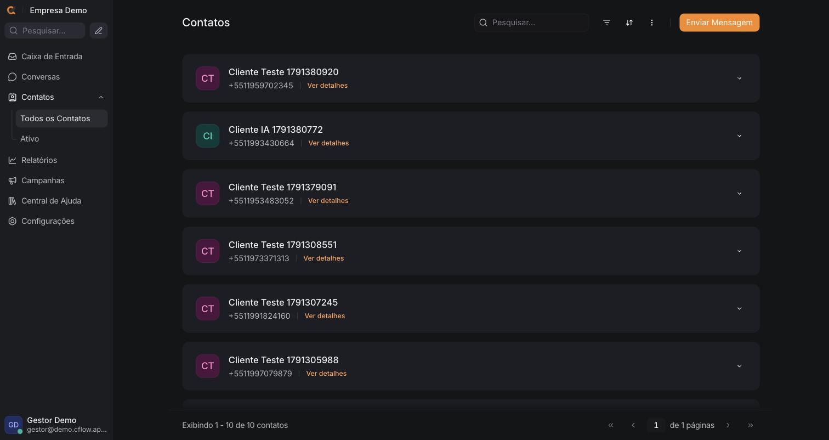Expand Cliente IA 1791380772 contact card

739,136
